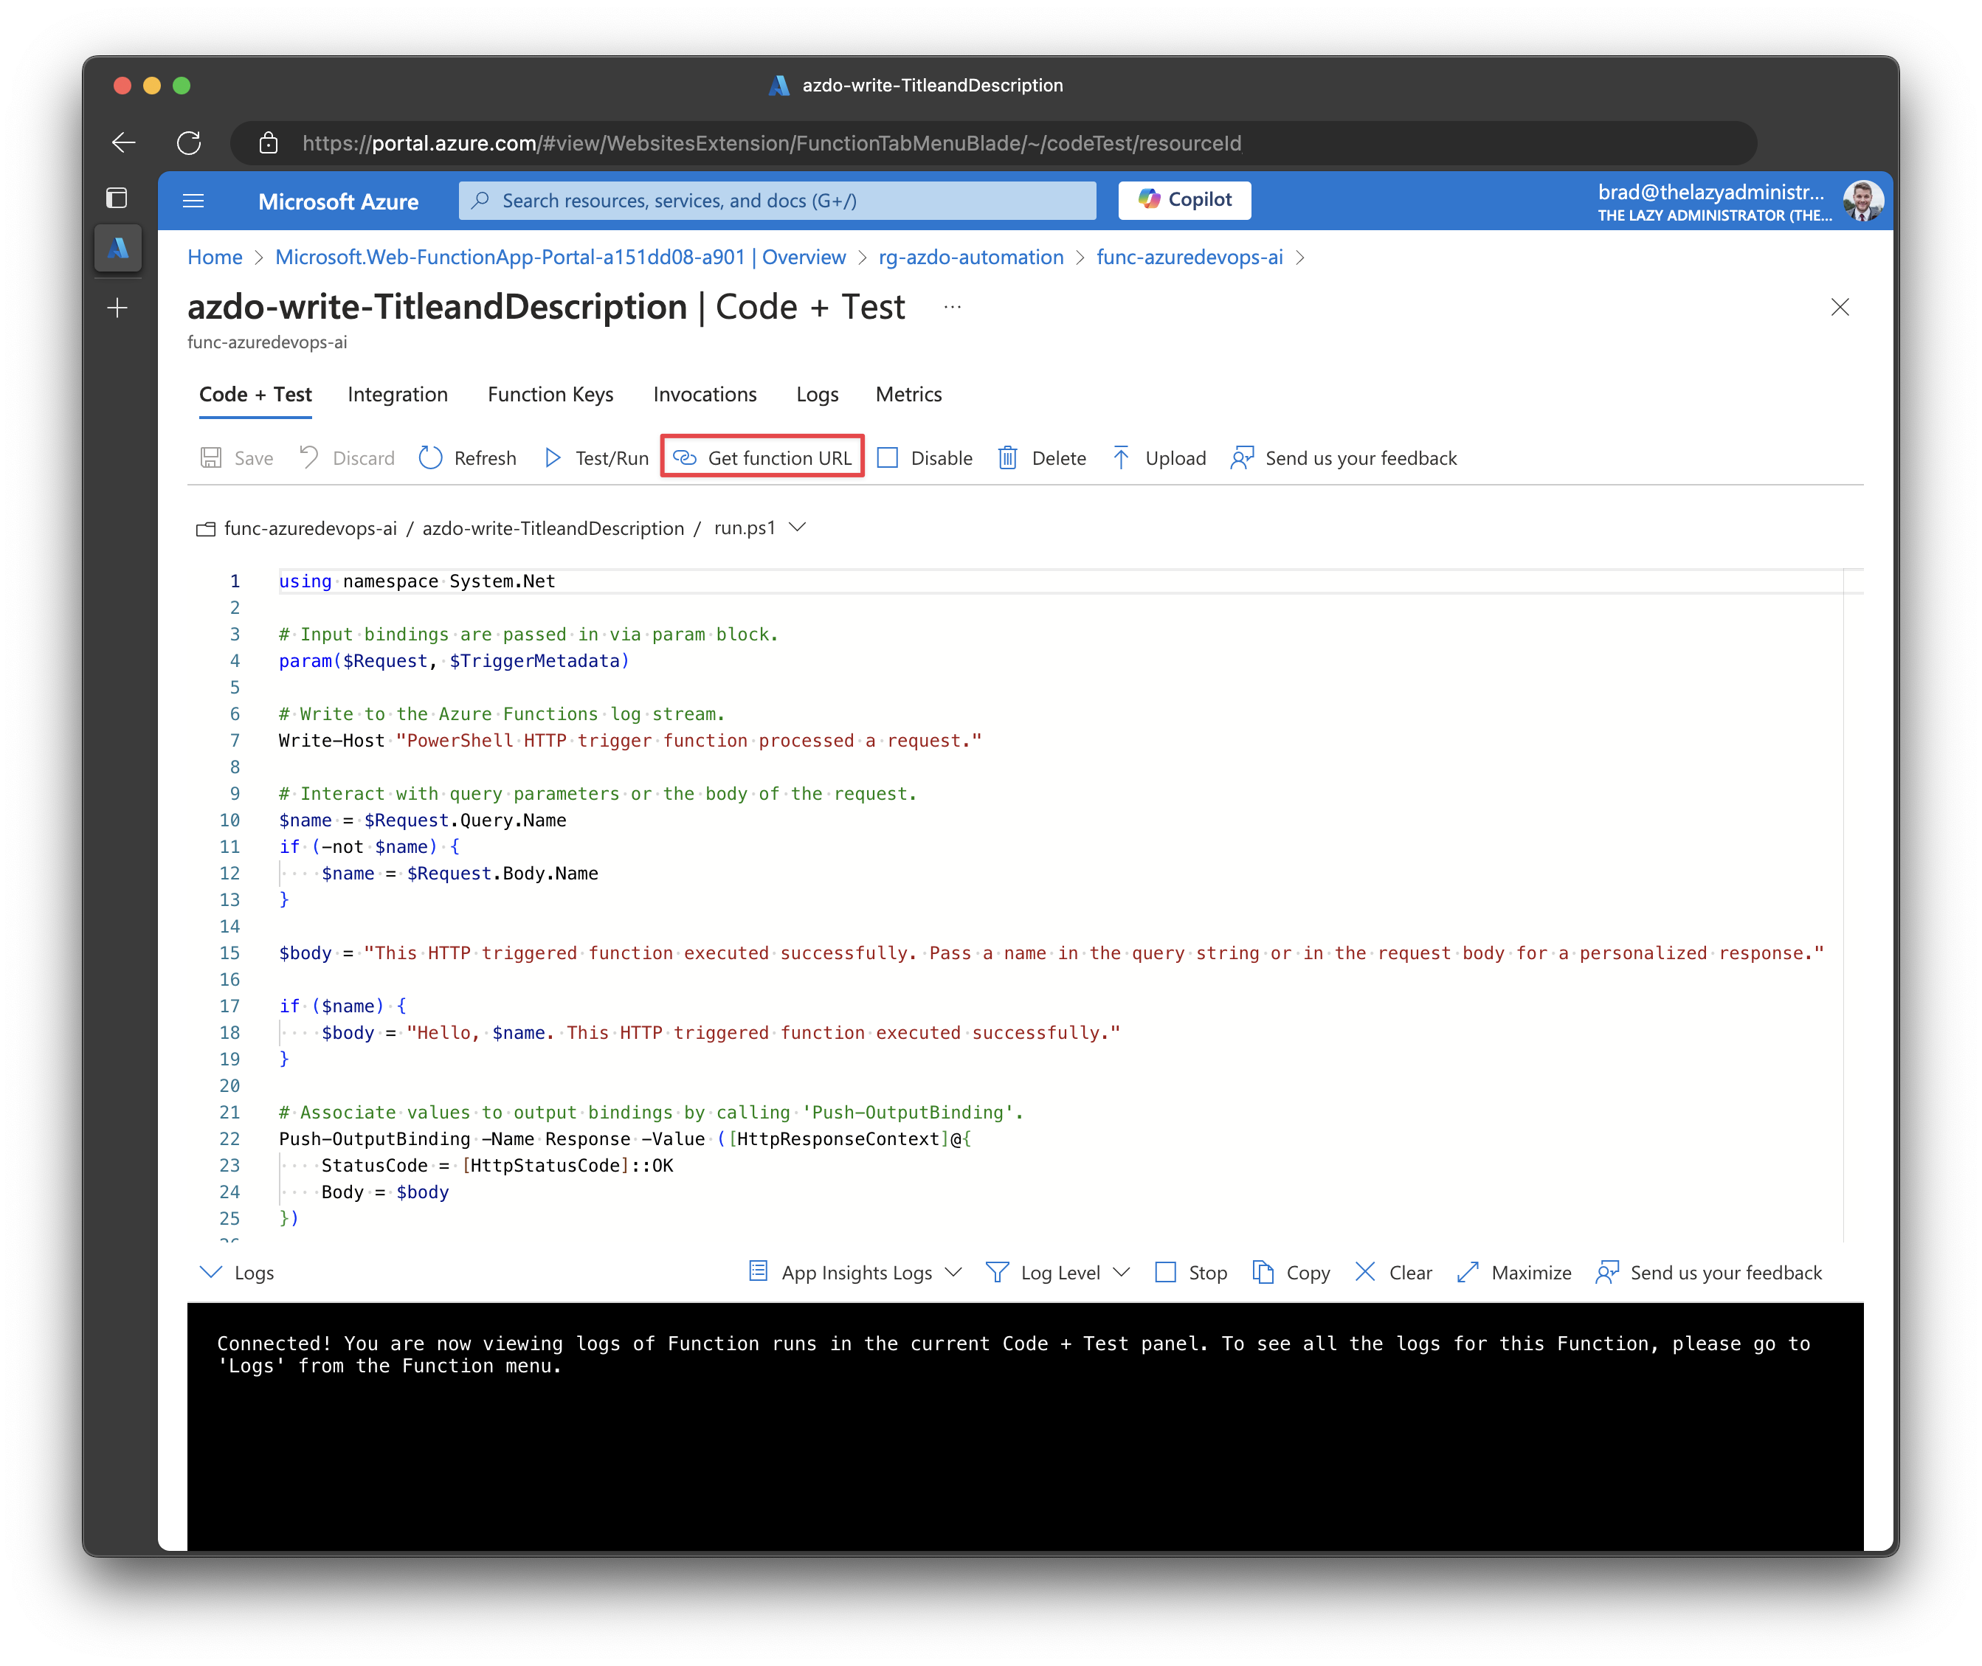Click the Copilot button
Screen dimensions: 1982x1666
pyautogui.click(x=1184, y=199)
